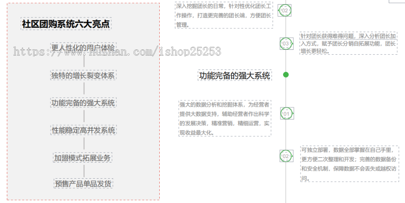Click the paragraph starting 深入挖掘团长的日常
Screen dimensions: 405x203
pyautogui.click(x=224, y=15)
